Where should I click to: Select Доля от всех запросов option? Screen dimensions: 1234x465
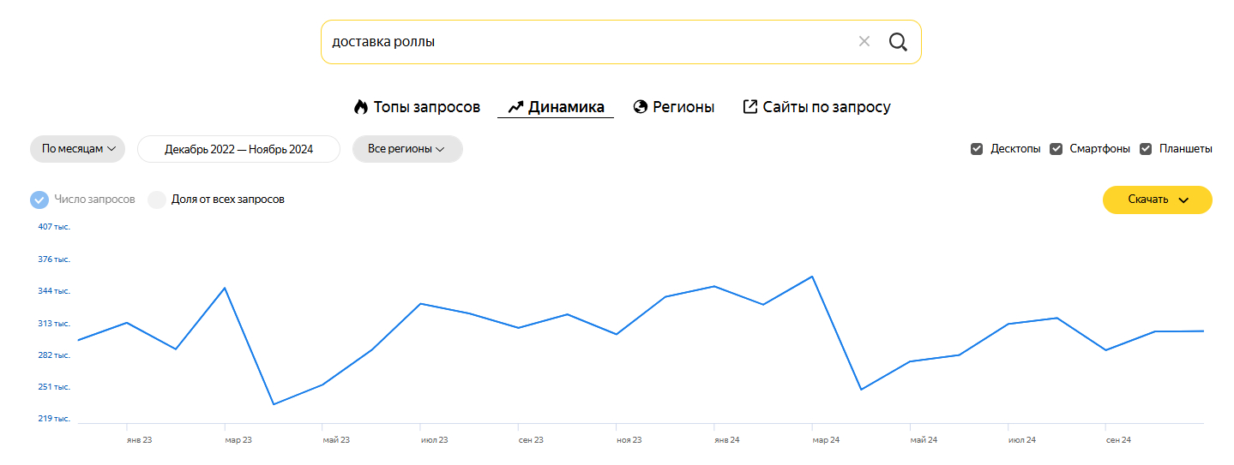click(157, 200)
